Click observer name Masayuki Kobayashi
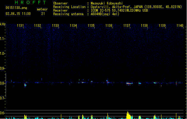This screenshot has width=187, height=119. click(x=107, y=3)
